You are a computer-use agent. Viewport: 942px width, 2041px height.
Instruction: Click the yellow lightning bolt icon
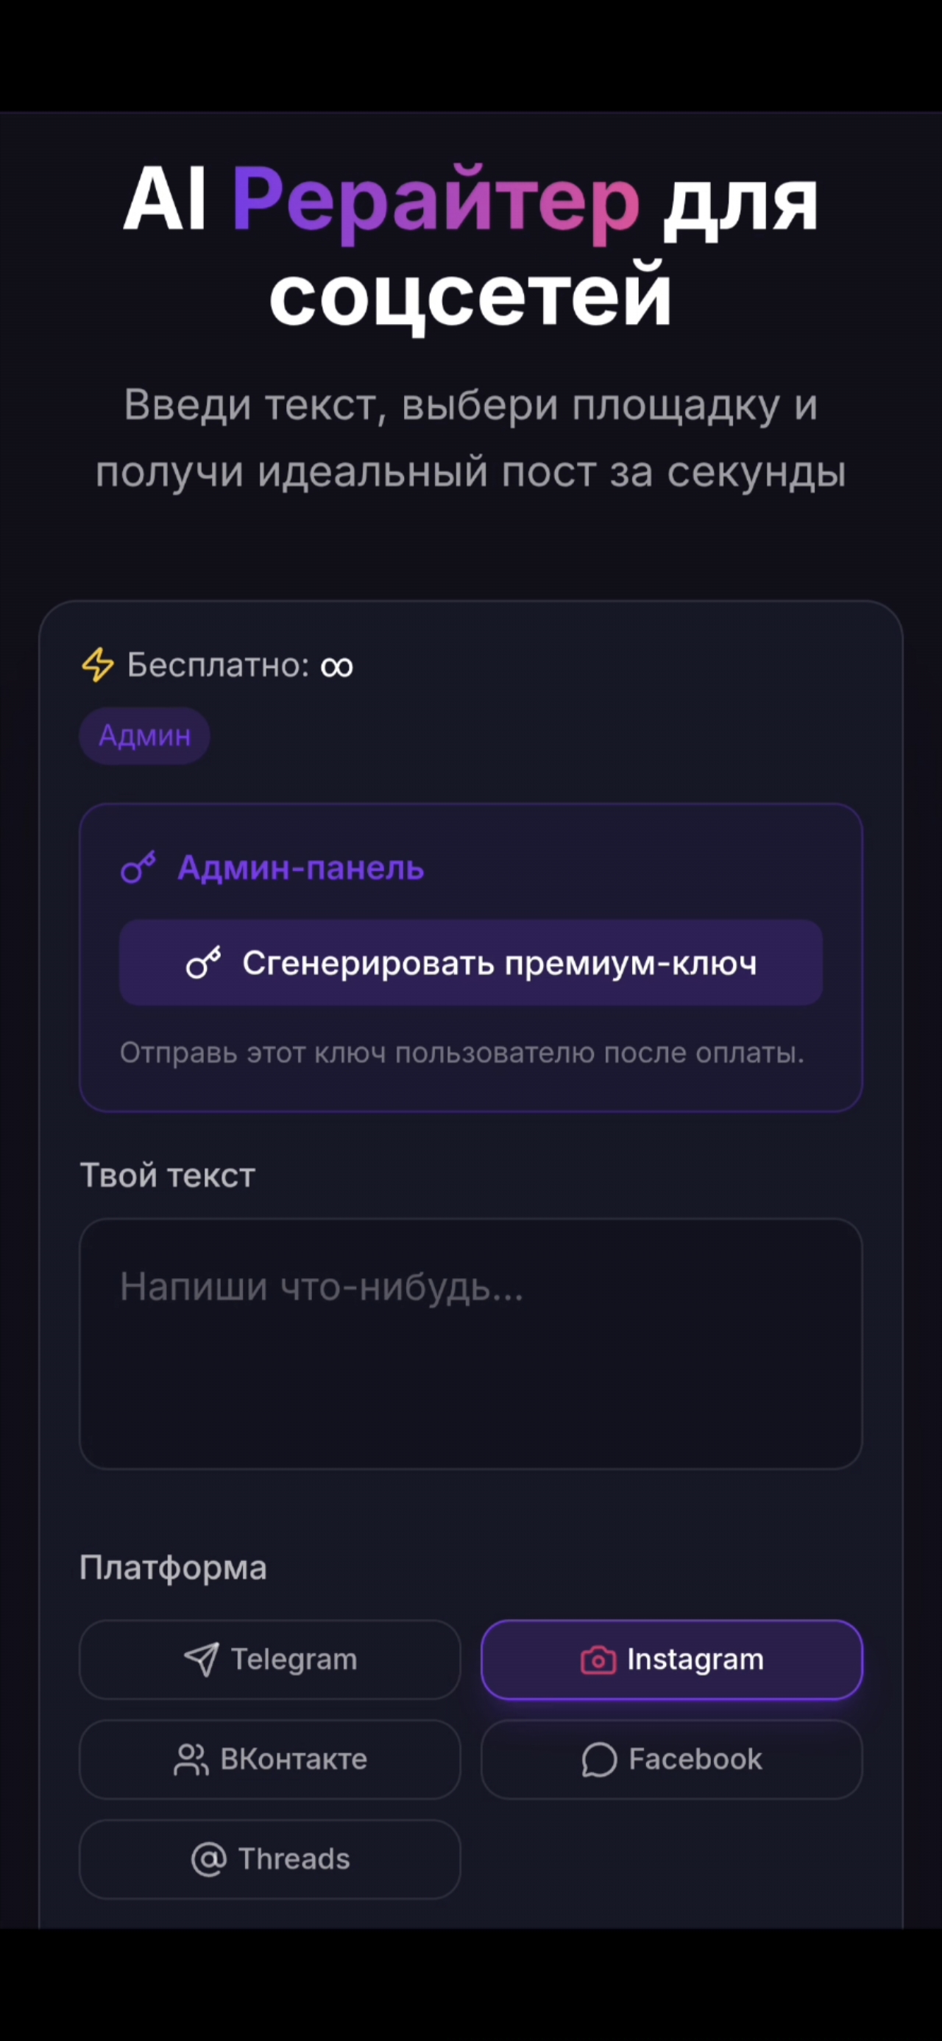coord(97,665)
